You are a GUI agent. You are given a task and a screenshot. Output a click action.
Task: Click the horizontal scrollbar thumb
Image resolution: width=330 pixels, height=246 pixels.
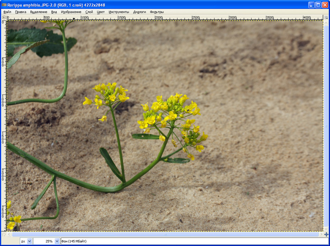165,234
